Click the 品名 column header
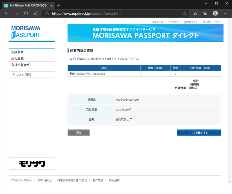The image size is (232, 194). 104,68
